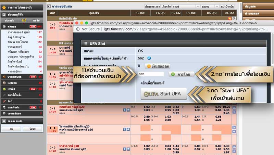The width and height of the screenshot is (274, 155).
Task: Select ทายผลผู้ชนะ item
Action: (22, 71)
